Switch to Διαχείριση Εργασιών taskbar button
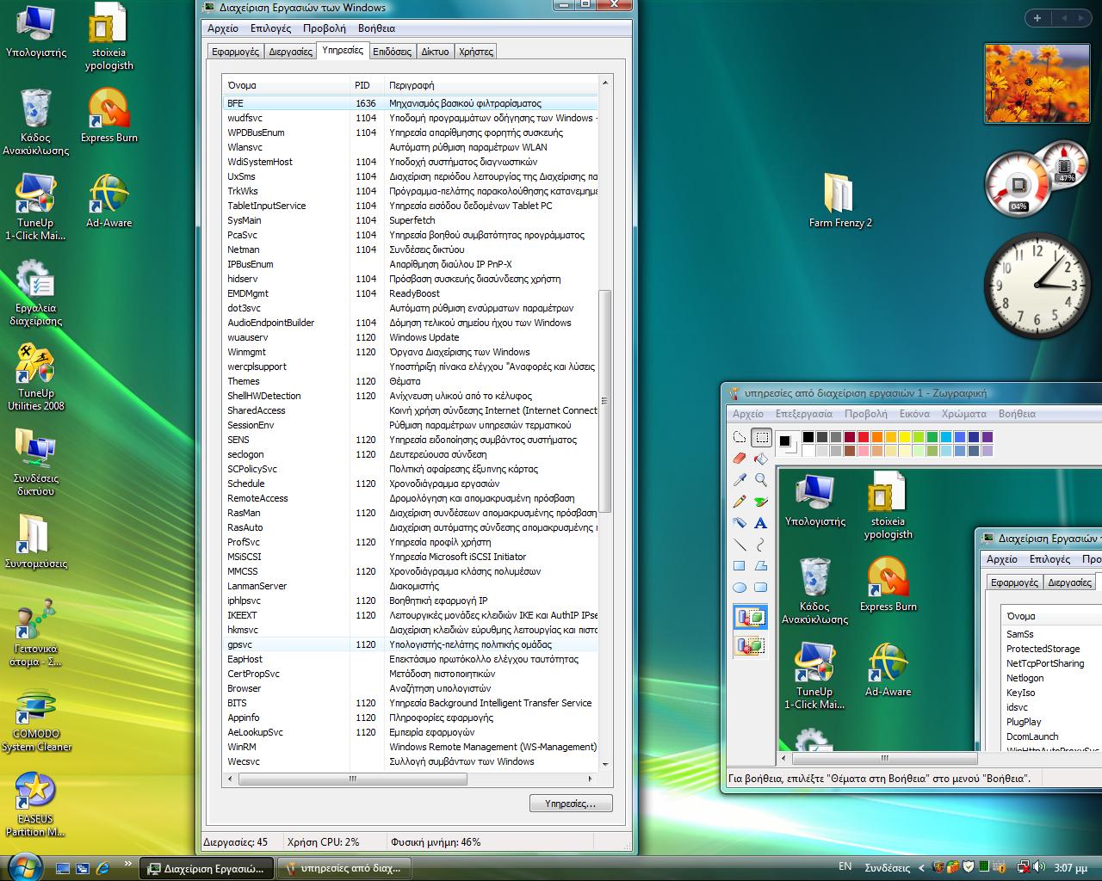This screenshot has height=881, width=1102. (207, 868)
